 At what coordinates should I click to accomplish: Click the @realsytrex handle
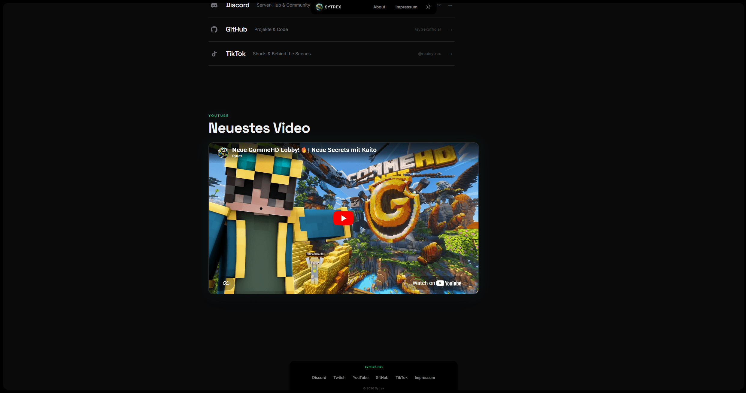(429, 54)
